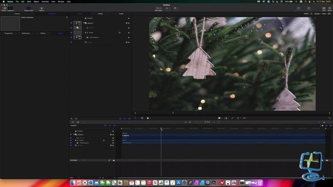This screenshot has height=187, width=333.
Task: Select the Rectangle shape tool
Action: tap(219, 118)
